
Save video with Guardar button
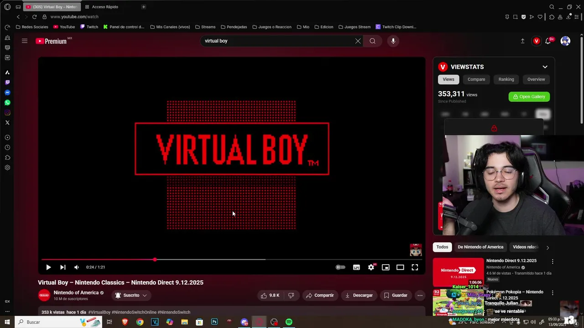[396, 295]
